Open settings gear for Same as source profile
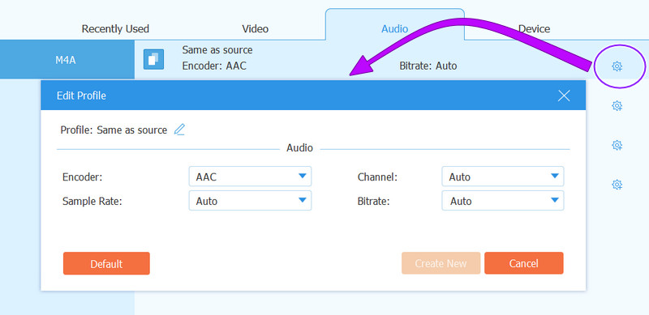649x315 pixels. (x=617, y=66)
